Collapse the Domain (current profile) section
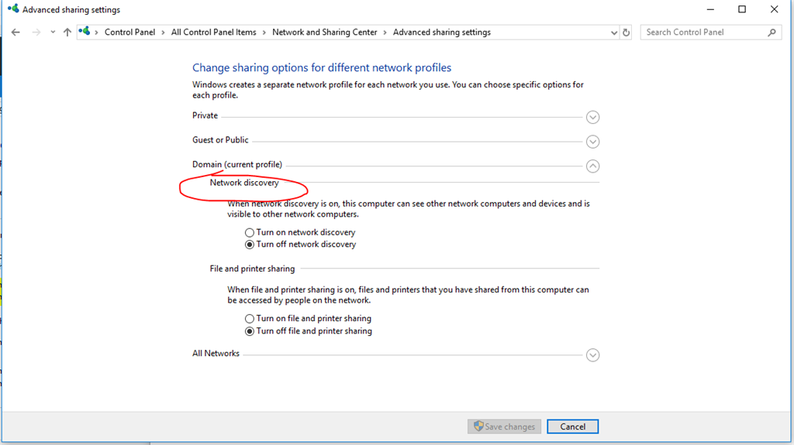 592,166
